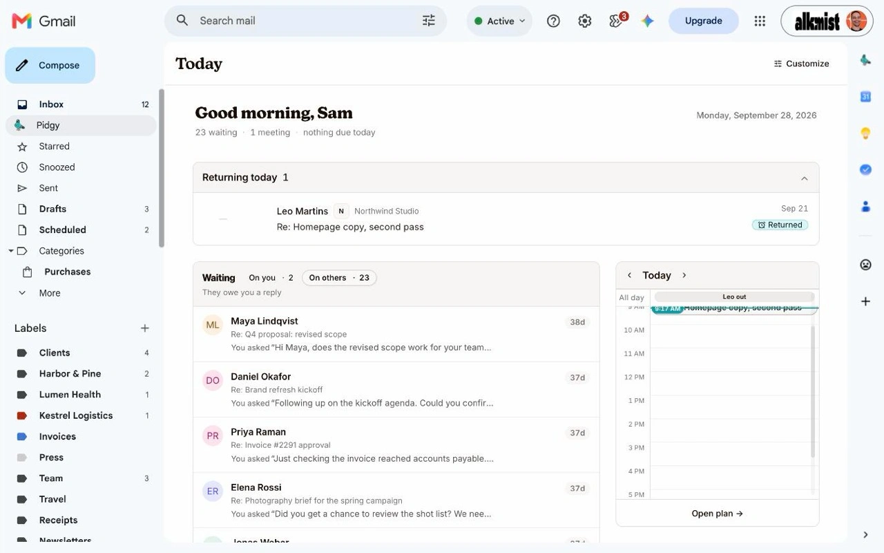Open the Pidgy bird icon in side panel
The width and height of the screenshot is (884, 553).
pos(865,60)
